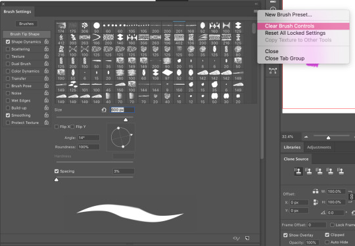
Task: Click the Angle input field
Action: (x=89, y=138)
